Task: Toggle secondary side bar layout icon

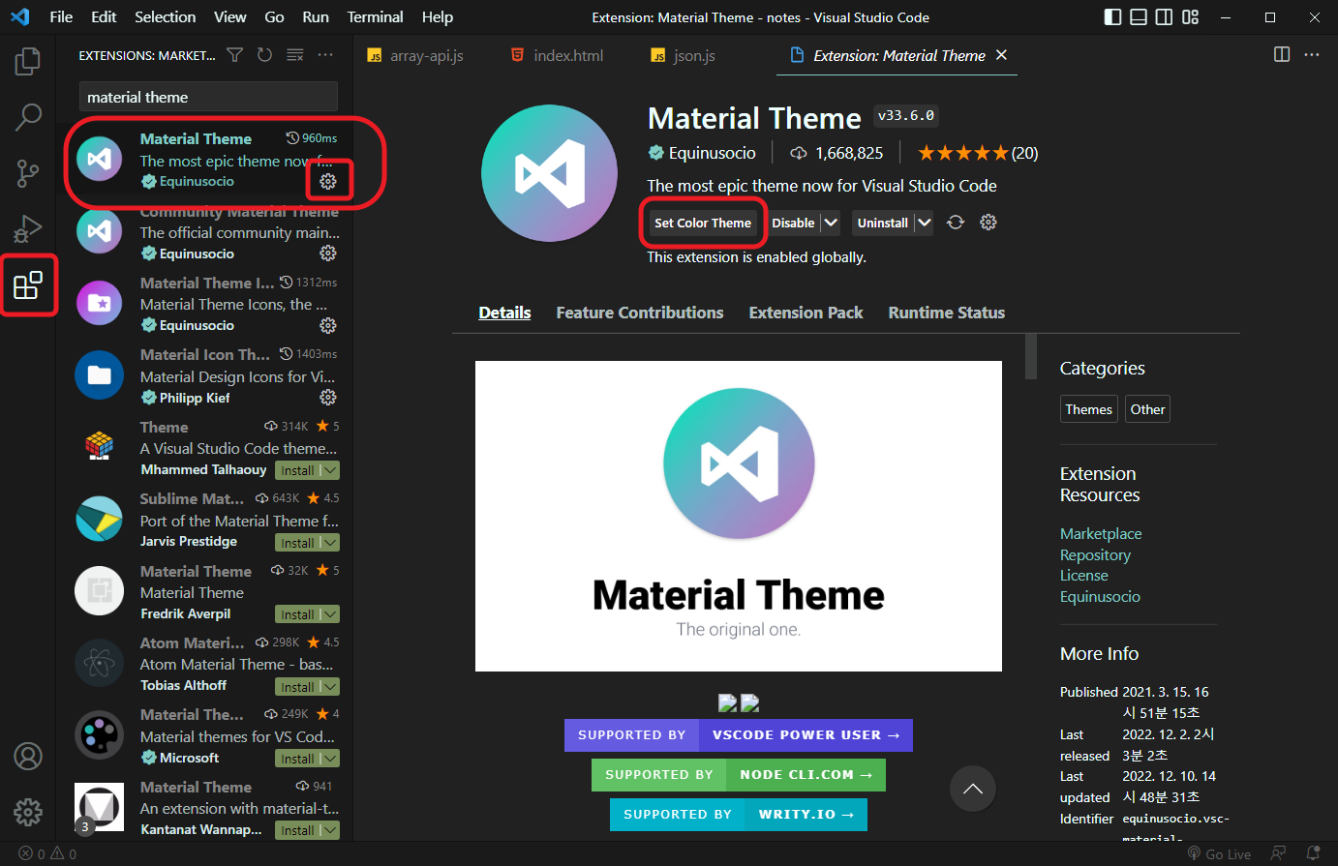Action: 1165,17
